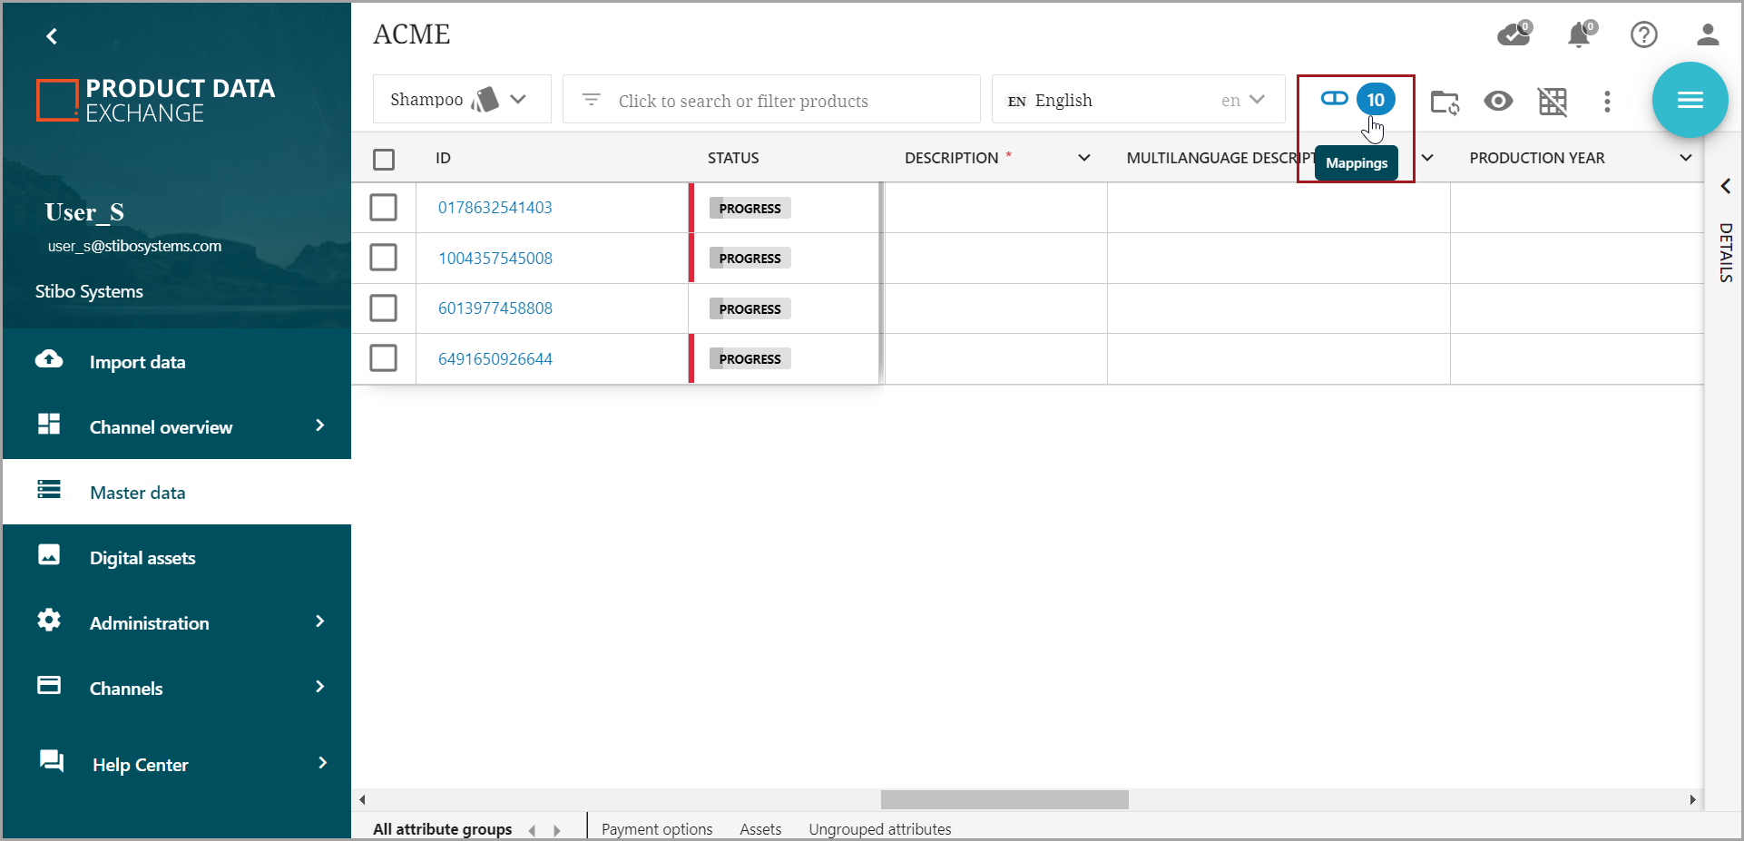Open Digital assets in sidebar
The image size is (1744, 841).
click(x=142, y=558)
